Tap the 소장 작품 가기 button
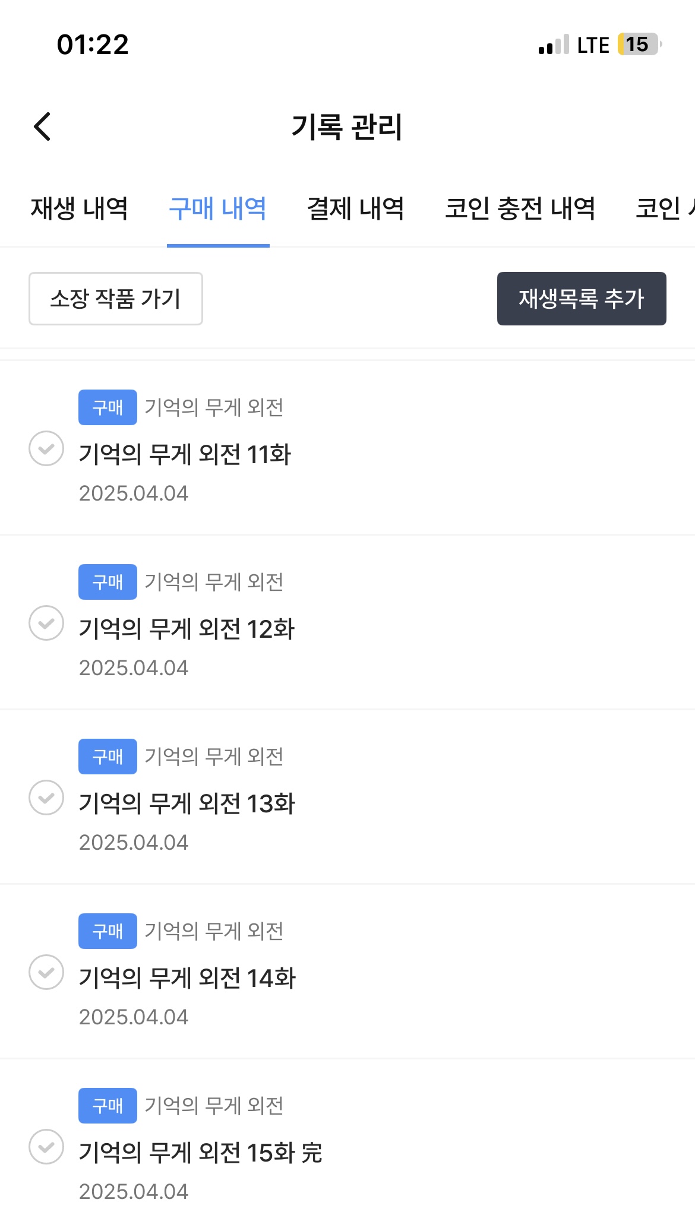Screen dimensions: 695x1231 click(116, 299)
